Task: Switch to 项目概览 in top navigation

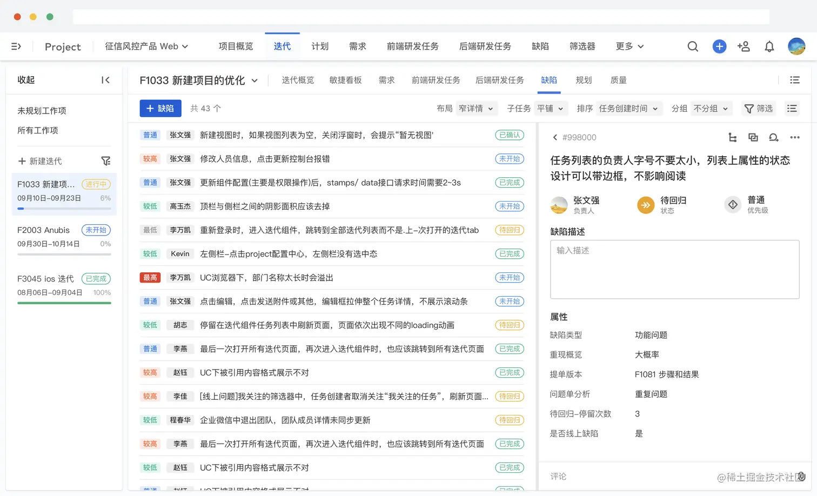Action: click(x=236, y=46)
